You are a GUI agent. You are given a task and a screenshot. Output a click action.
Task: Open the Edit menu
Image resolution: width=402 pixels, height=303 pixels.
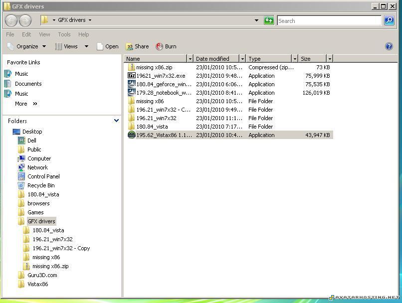26,34
